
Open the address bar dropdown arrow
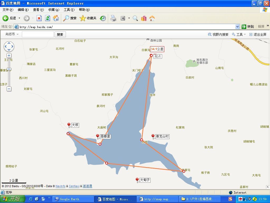coord(237,27)
